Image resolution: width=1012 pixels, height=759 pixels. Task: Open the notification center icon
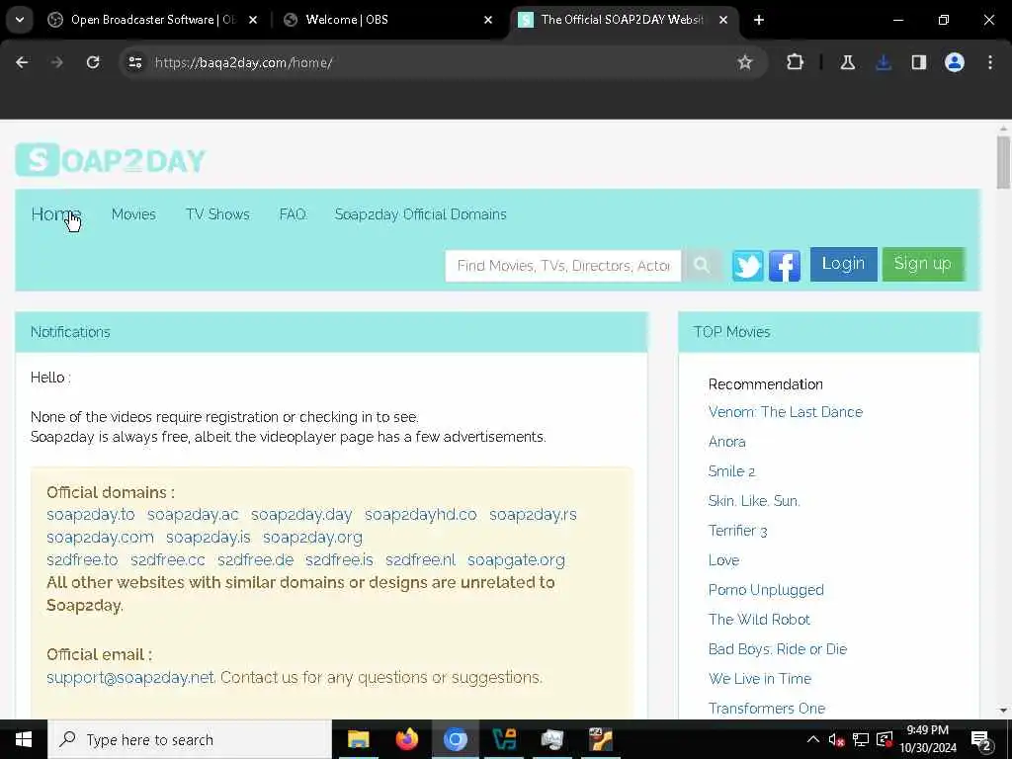coord(981,741)
